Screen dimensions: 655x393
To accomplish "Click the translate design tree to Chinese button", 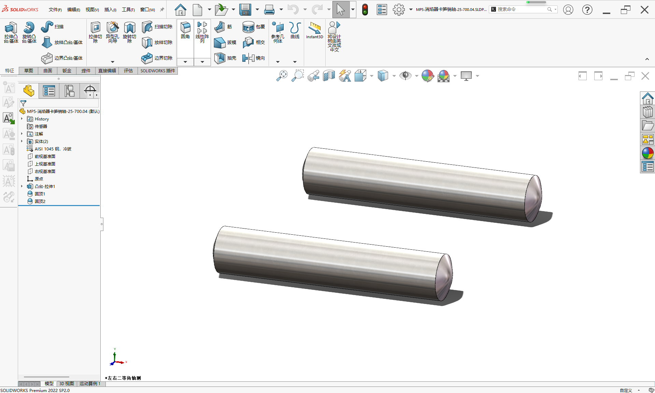I will pos(334,37).
